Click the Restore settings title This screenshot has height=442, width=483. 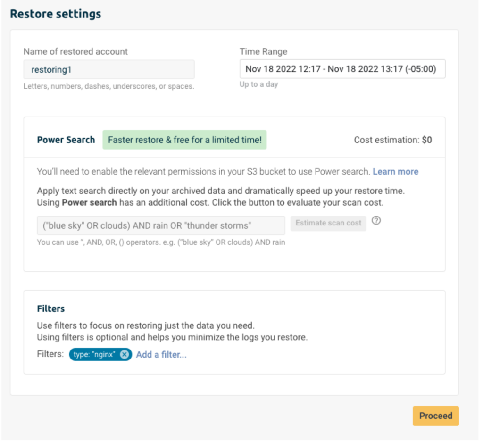tap(56, 14)
